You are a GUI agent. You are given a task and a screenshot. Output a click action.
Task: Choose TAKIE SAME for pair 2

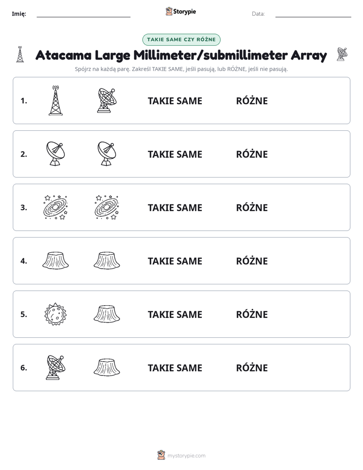click(x=175, y=154)
